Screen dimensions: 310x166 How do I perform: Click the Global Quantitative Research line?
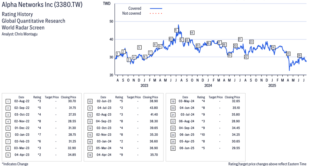pyautogui.click(x=33, y=21)
